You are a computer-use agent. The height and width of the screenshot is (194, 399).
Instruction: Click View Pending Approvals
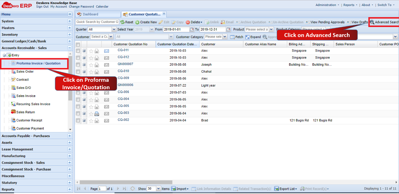coord(325,22)
